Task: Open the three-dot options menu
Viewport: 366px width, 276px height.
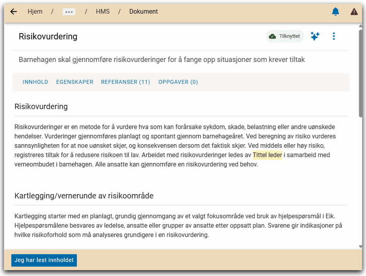Action: [x=334, y=36]
